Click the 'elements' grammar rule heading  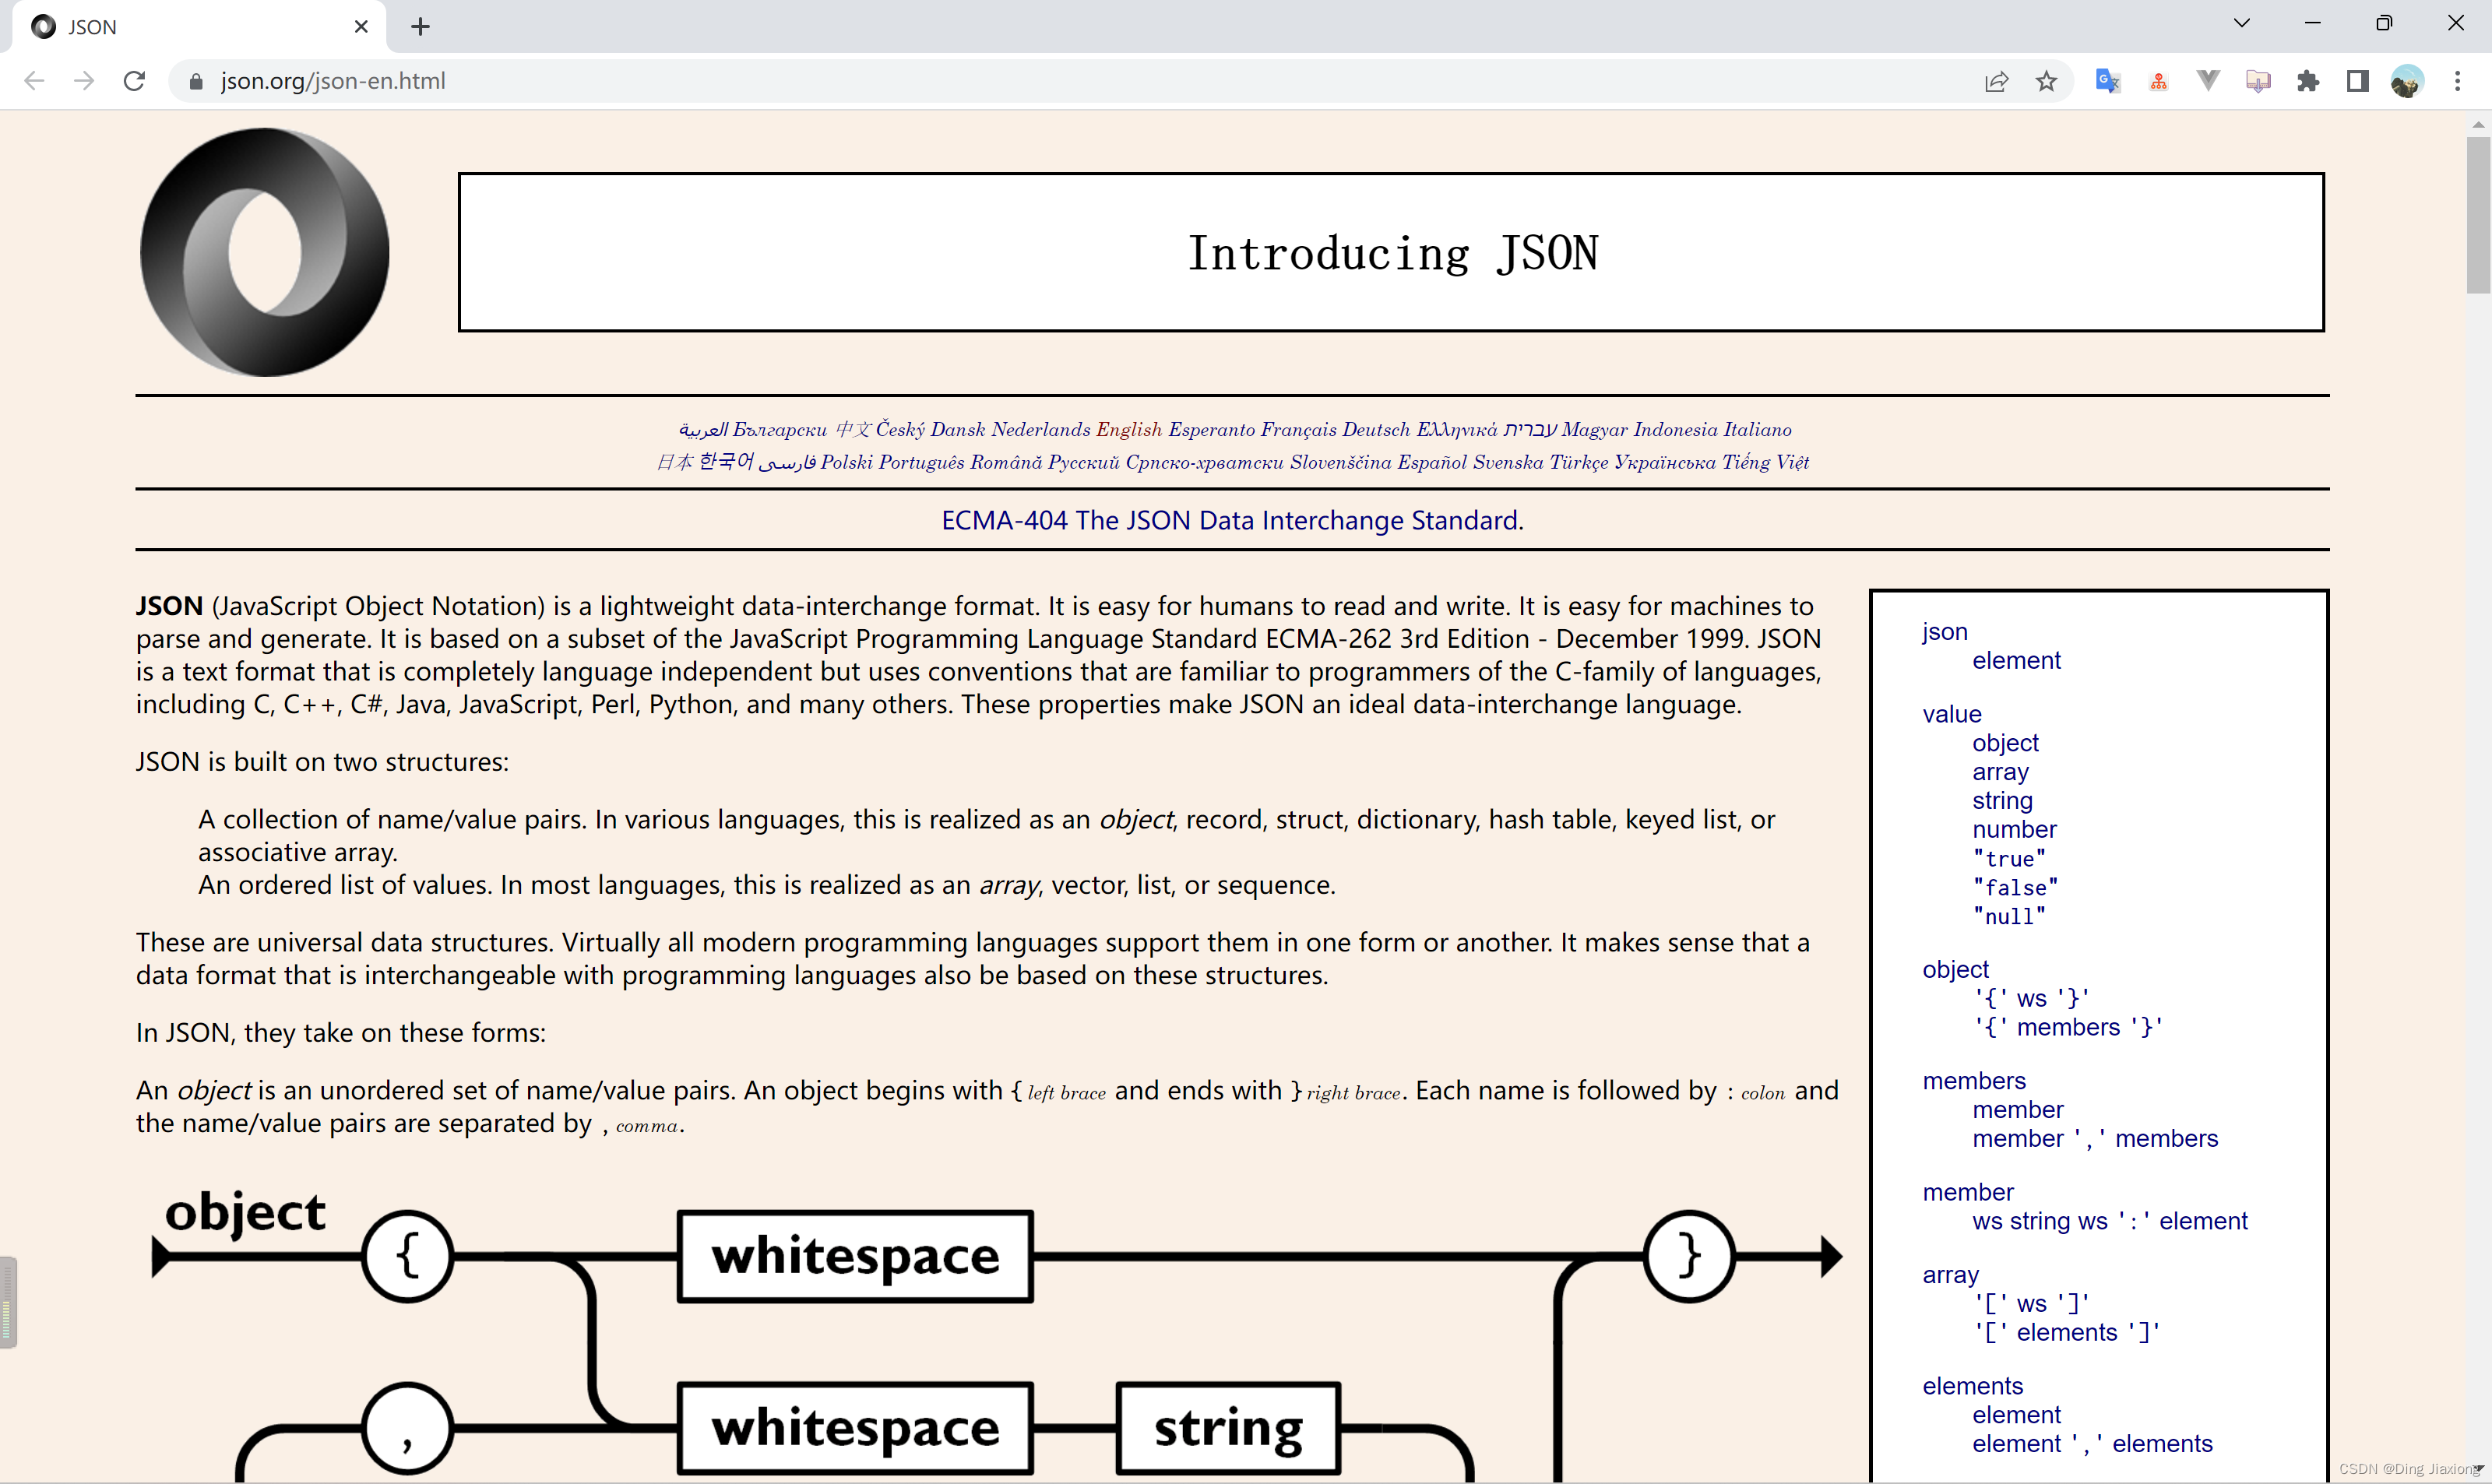[1972, 1386]
